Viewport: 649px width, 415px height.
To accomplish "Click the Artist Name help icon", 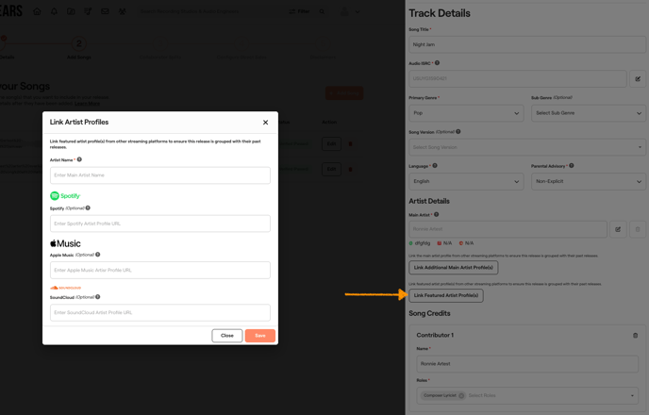I will [79, 159].
